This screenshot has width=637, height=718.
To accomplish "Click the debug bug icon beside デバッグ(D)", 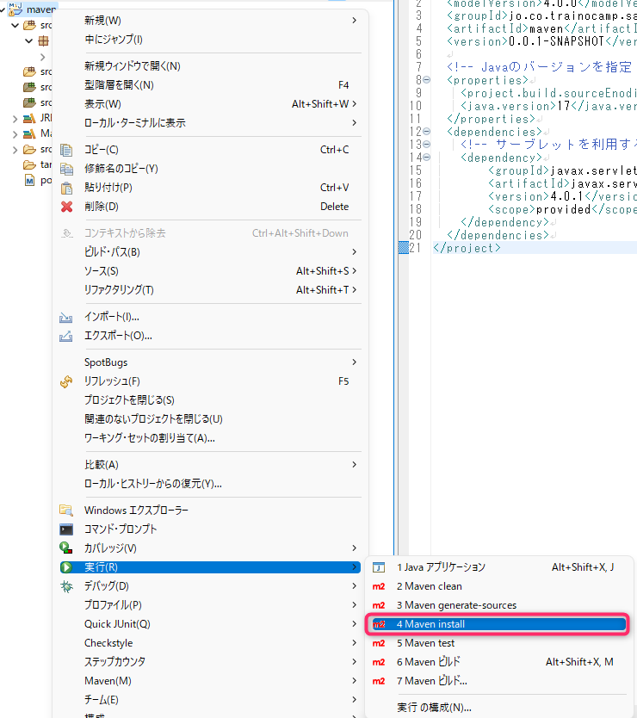I will click(66, 586).
